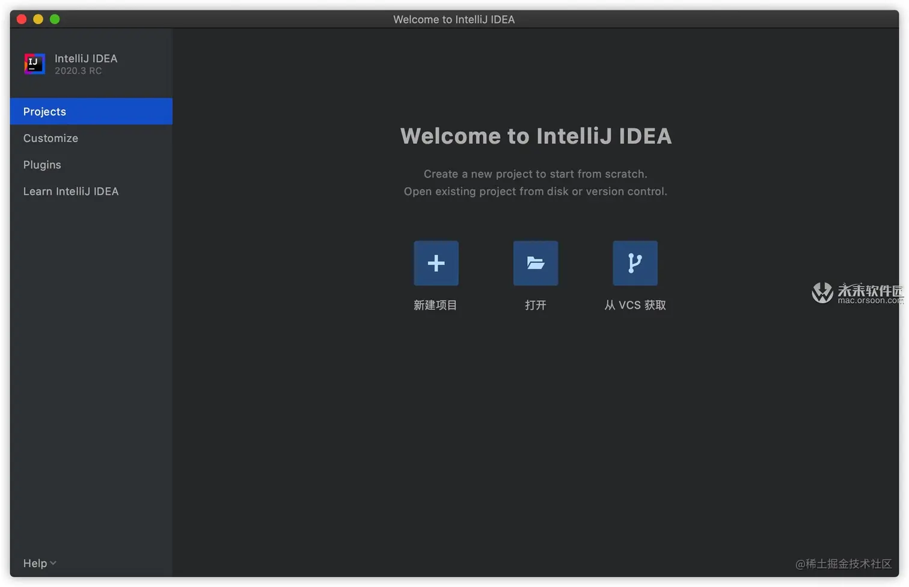Click the IntelliJ IDEA product name text
Viewport: 909px width, 587px height.
pyautogui.click(x=86, y=58)
